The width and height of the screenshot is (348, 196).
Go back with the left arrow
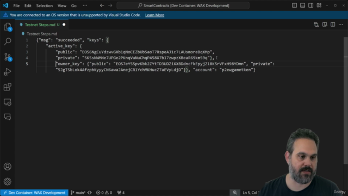pos(102,5)
